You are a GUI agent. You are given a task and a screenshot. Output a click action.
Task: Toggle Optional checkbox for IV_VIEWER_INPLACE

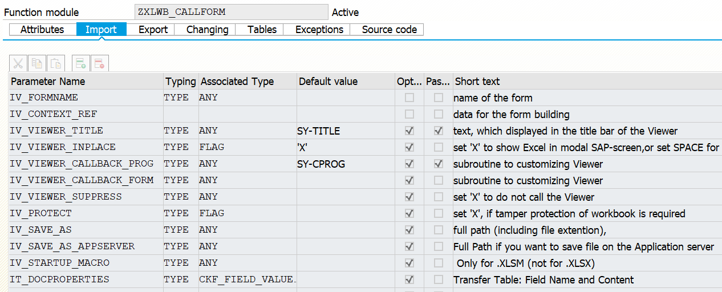409,147
